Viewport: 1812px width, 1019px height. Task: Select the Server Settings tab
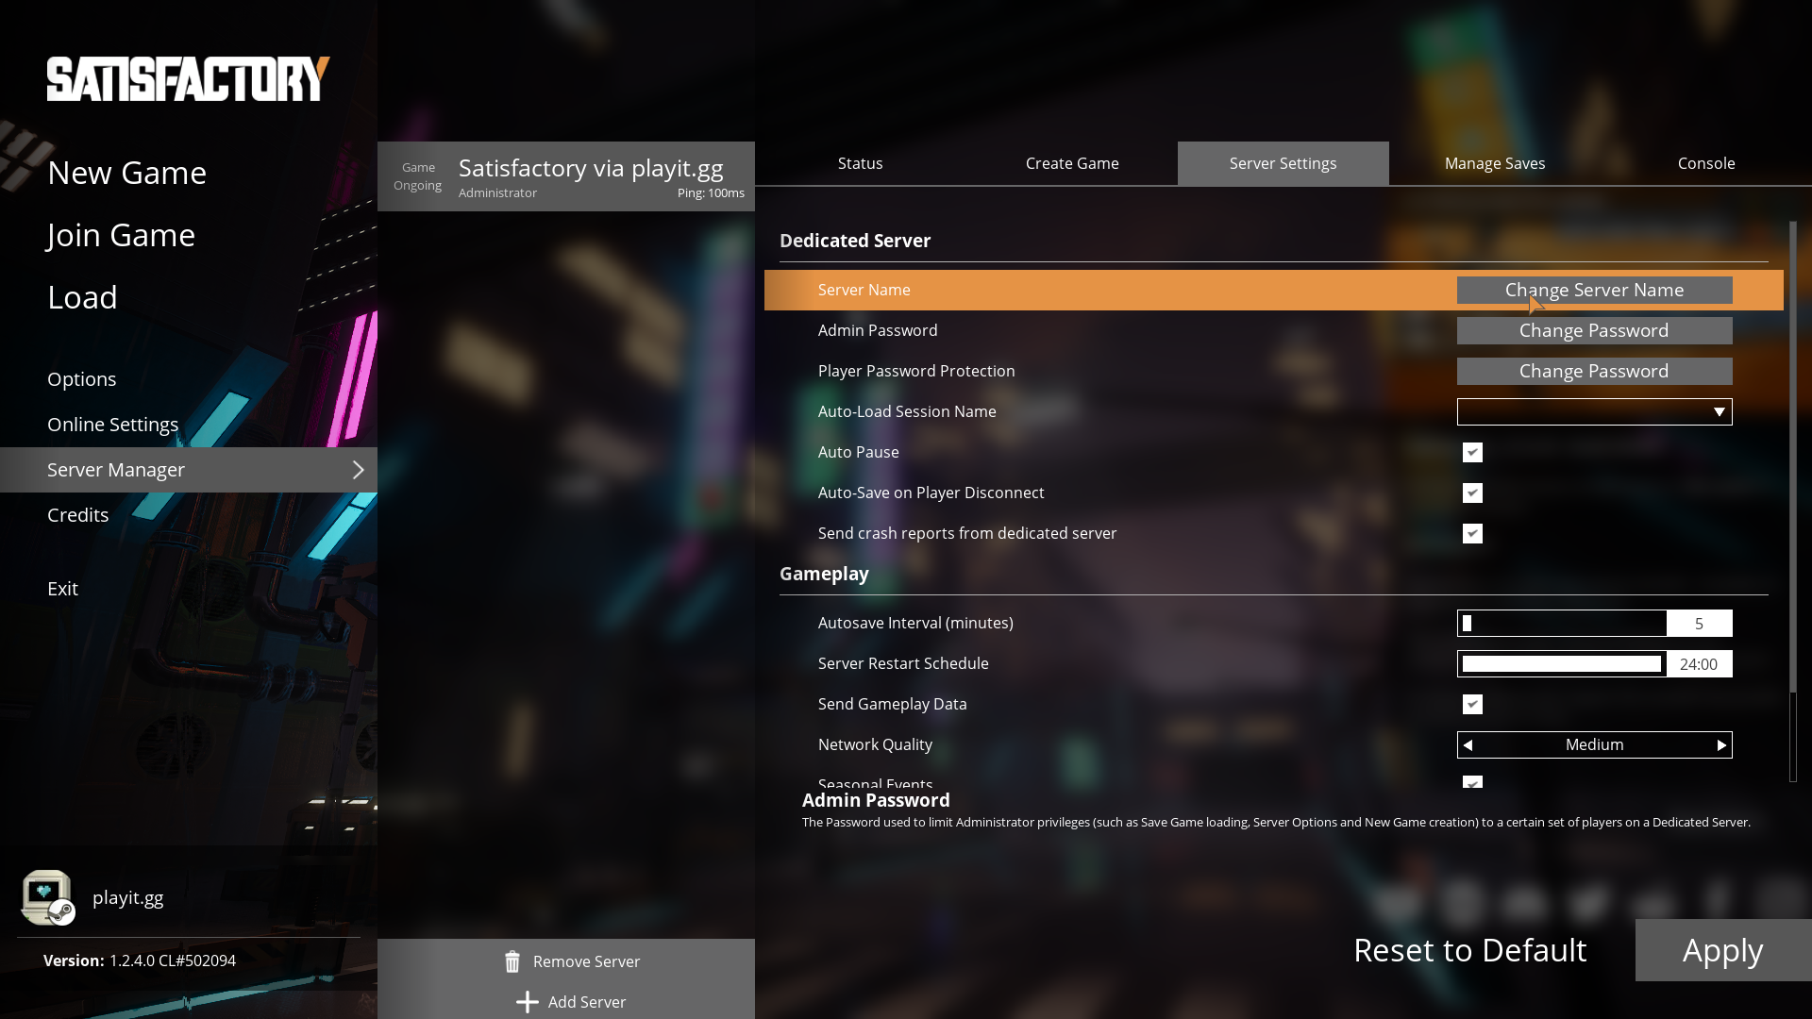[x=1283, y=163]
